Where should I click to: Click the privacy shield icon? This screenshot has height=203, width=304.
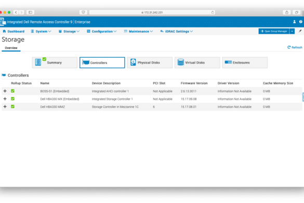click(x=83, y=12)
